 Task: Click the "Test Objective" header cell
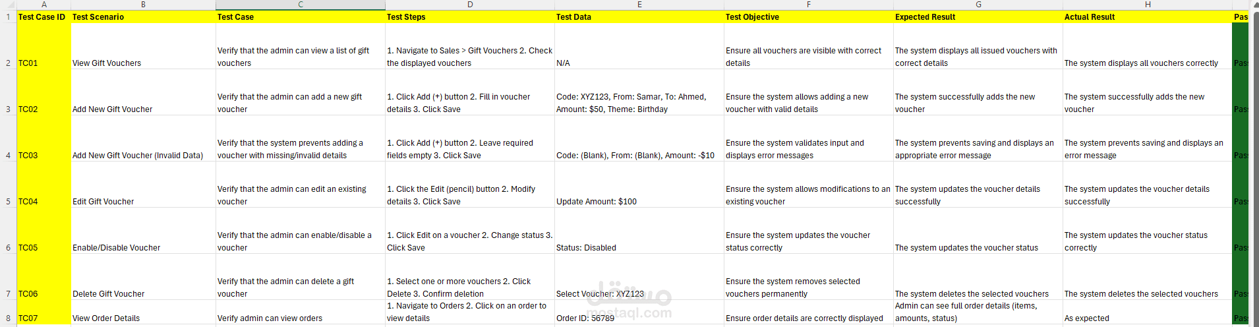808,17
